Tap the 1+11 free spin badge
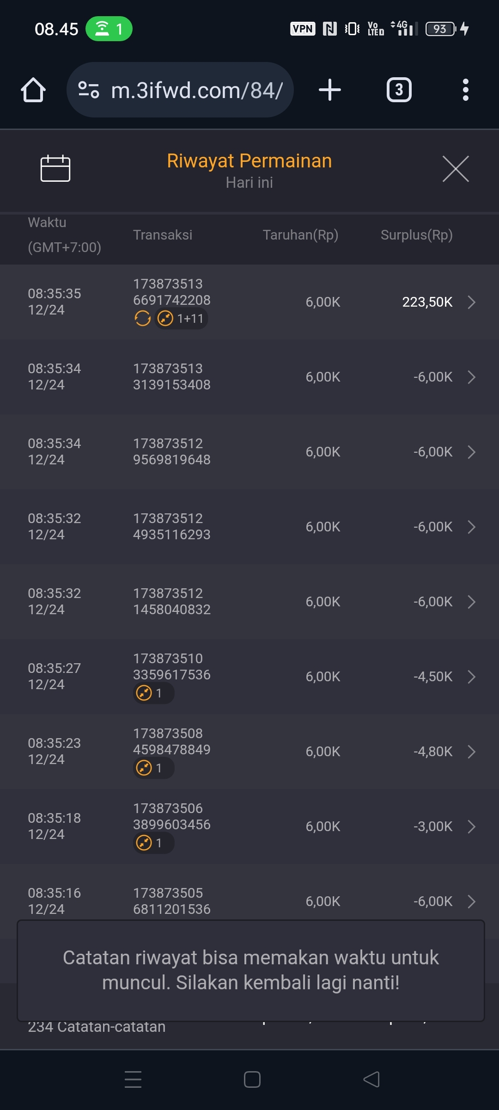 (181, 319)
